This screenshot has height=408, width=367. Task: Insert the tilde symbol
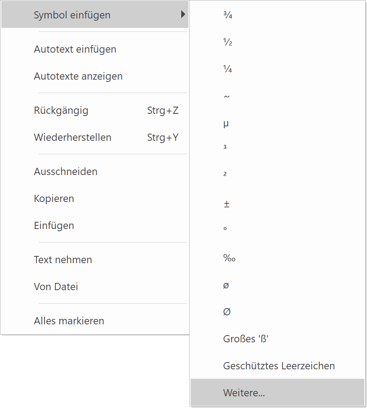point(227,96)
